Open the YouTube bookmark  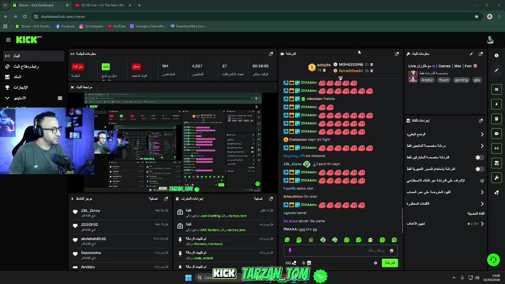click(x=117, y=26)
